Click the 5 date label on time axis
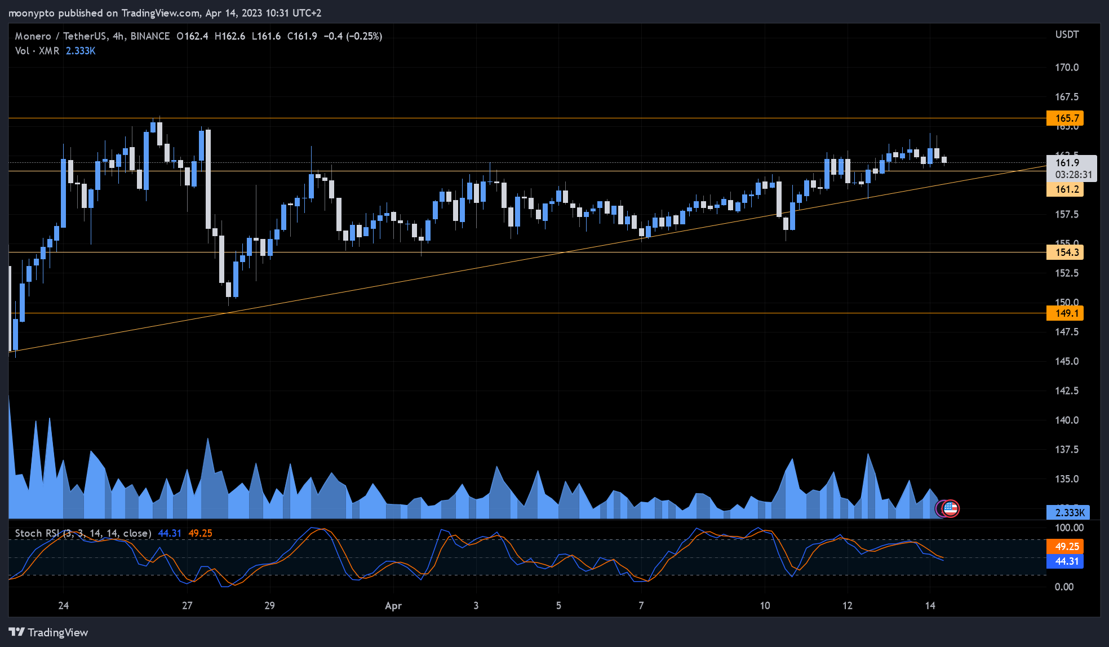Screen dimensions: 1109x647 (x=558, y=606)
